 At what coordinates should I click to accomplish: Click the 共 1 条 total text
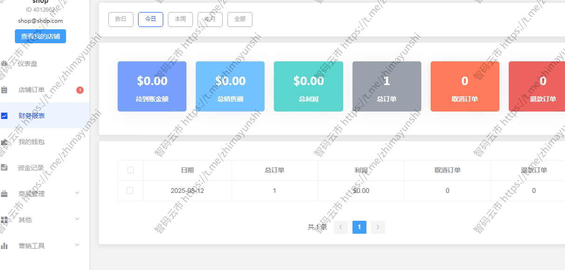click(x=317, y=227)
